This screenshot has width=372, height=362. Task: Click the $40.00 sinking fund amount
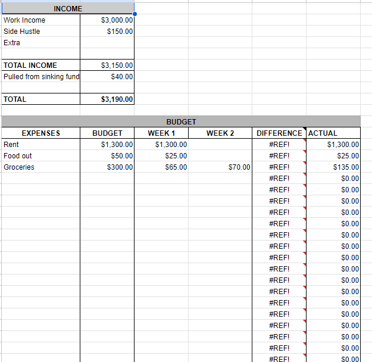pyautogui.click(x=107, y=76)
